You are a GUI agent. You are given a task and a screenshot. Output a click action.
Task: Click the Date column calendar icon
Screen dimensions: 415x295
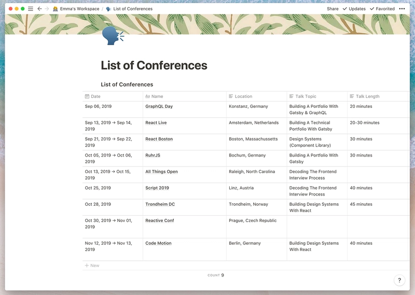[87, 96]
